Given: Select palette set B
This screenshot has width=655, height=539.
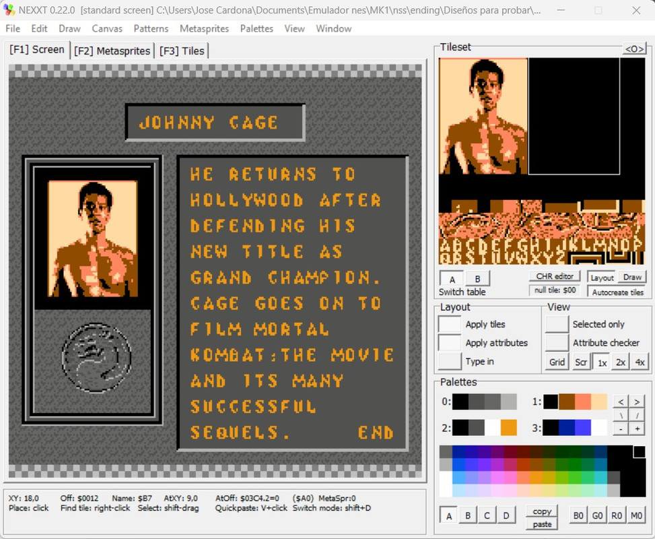Looking at the screenshot, I should click(468, 515).
